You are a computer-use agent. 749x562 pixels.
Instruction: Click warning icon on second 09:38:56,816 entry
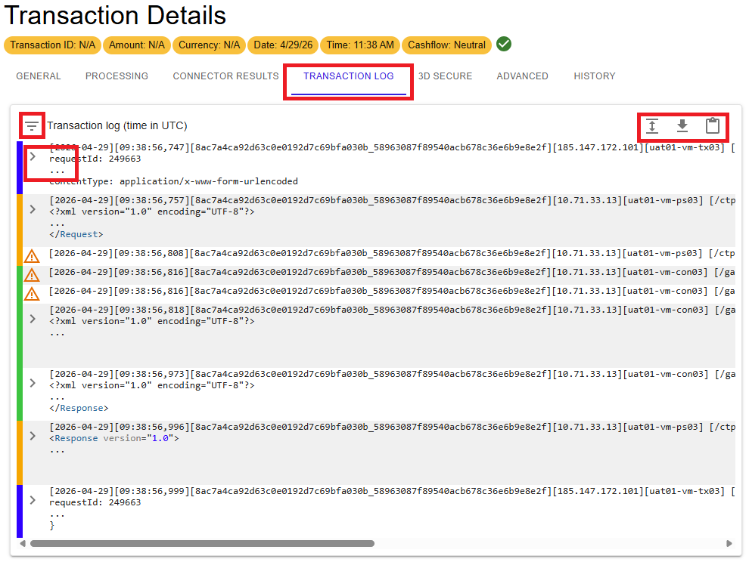(32, 294)
